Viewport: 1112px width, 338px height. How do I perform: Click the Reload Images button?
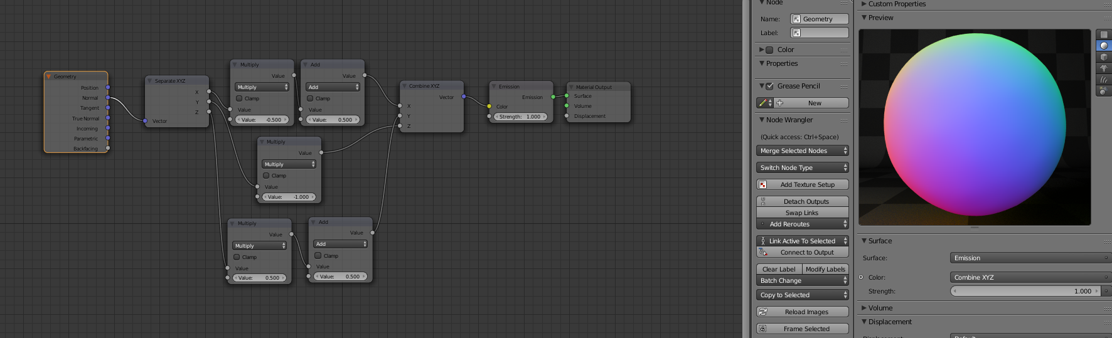[803, 312]
